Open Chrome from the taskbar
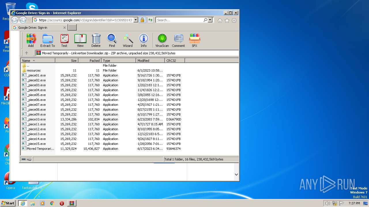The height and width of the screenshot is (207, 369). [52, 203]
